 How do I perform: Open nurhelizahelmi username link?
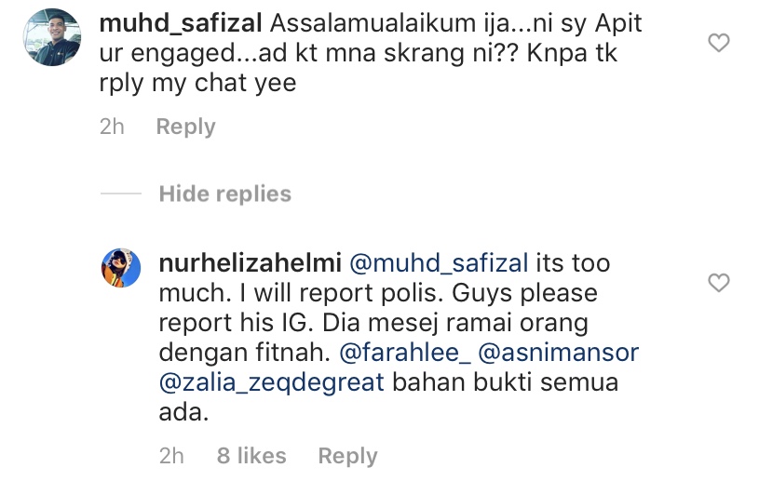[251, 263]
